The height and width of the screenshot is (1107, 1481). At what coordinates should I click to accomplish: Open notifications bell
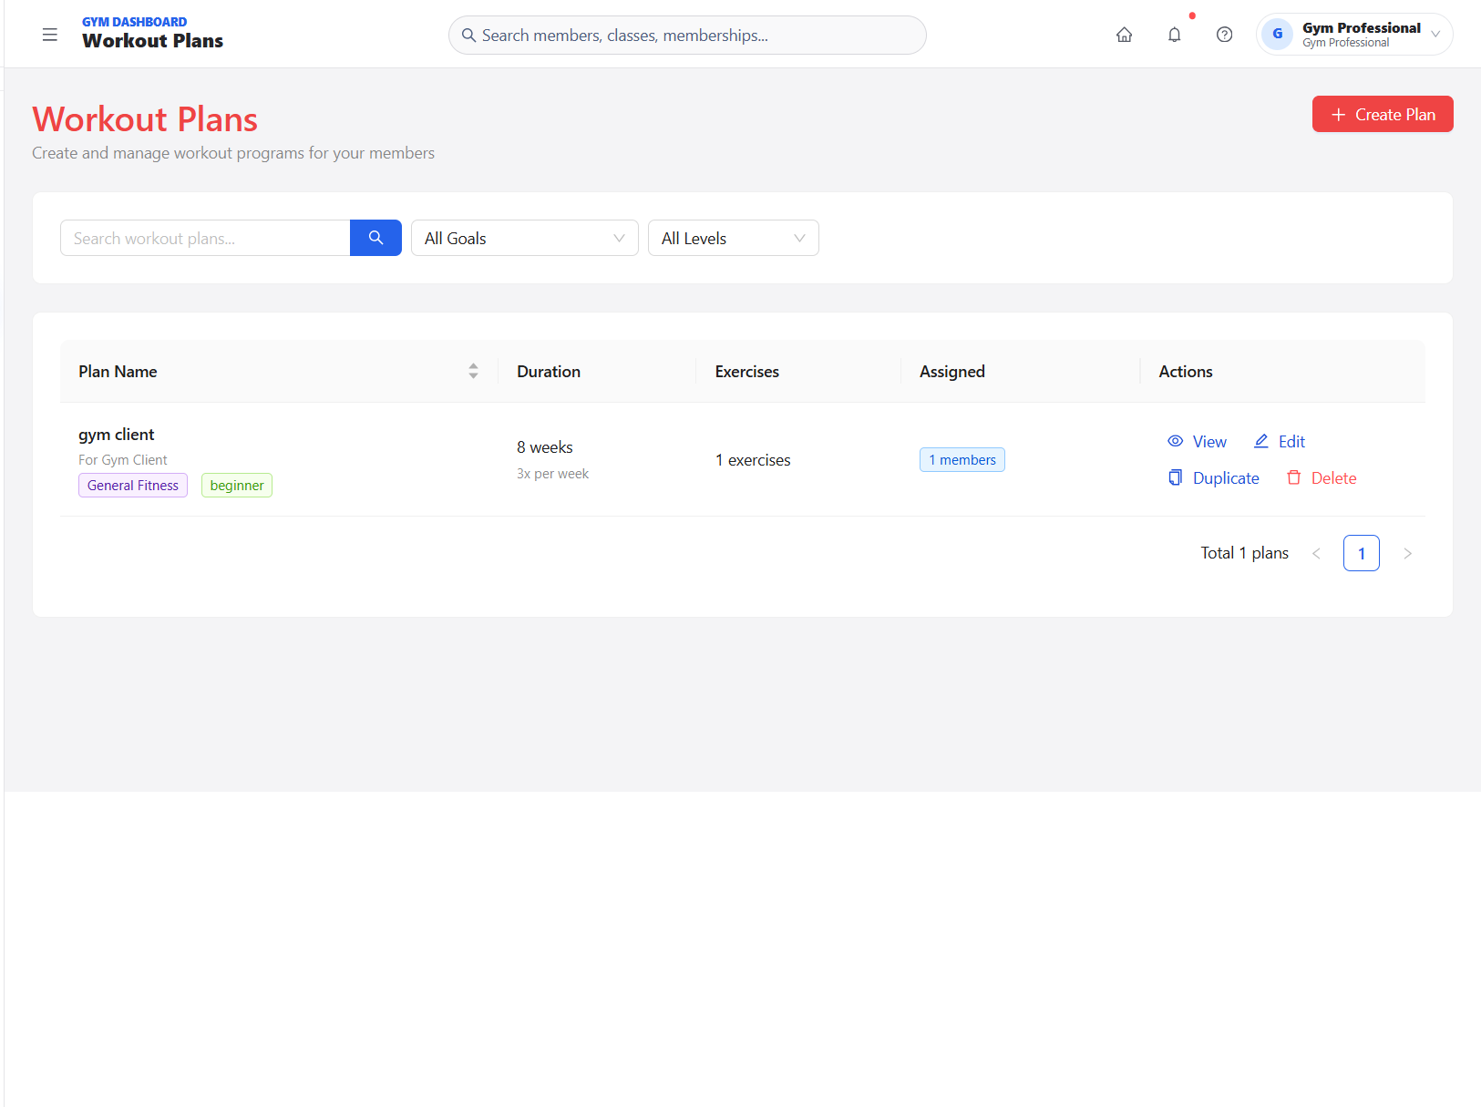click(x=1174, y=35)
